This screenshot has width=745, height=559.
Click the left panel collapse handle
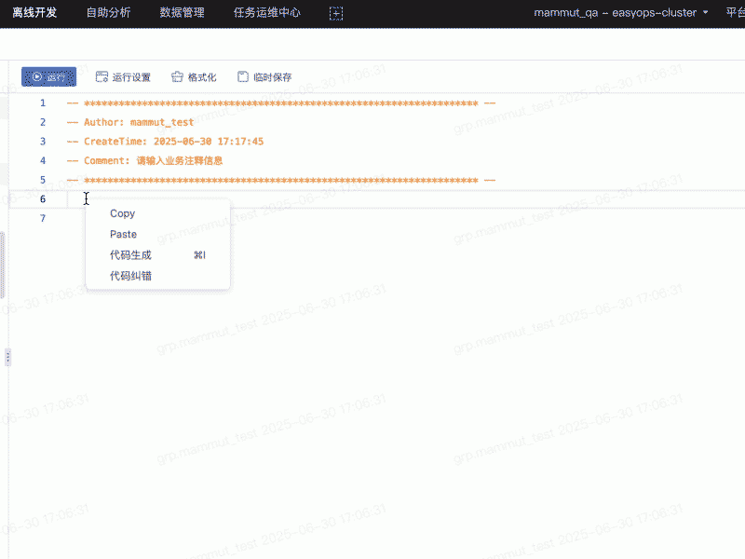pos(7,357)
